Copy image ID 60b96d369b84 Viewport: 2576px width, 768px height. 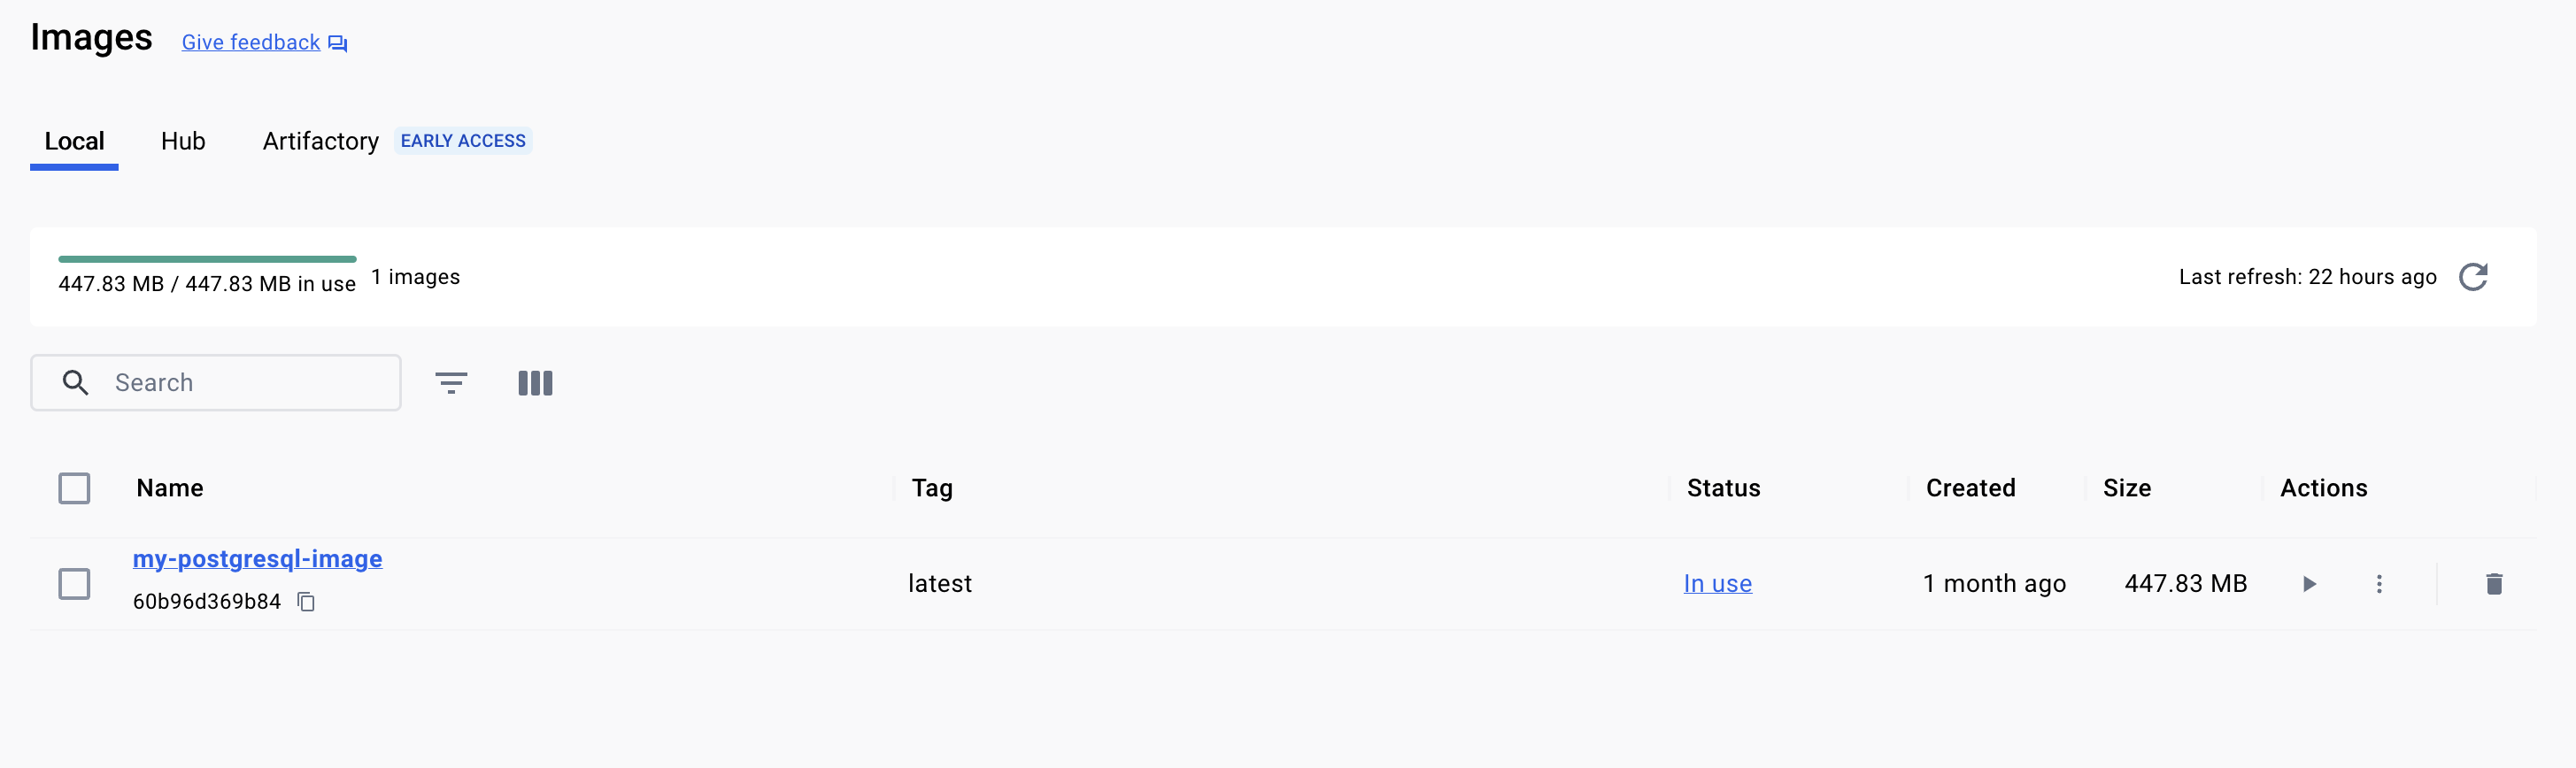click(x=307, y=601)
